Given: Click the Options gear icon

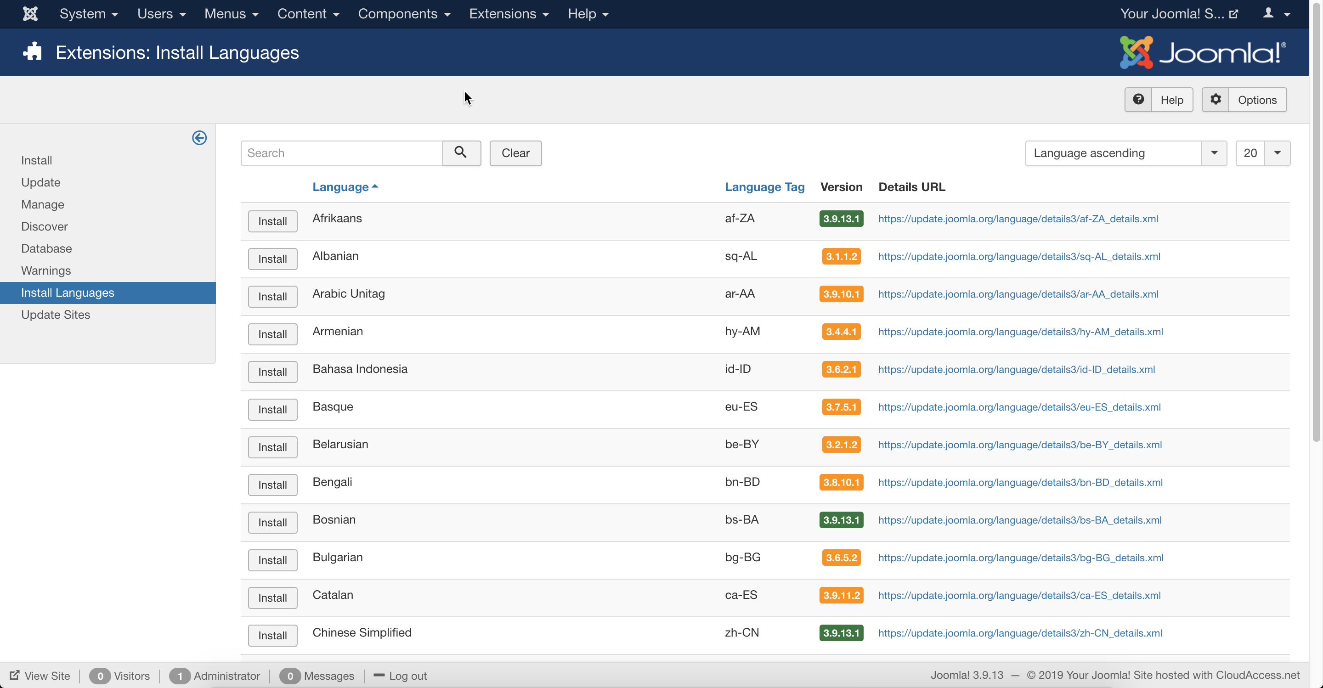Looking at the screenshot, I should pos(1215,100).
